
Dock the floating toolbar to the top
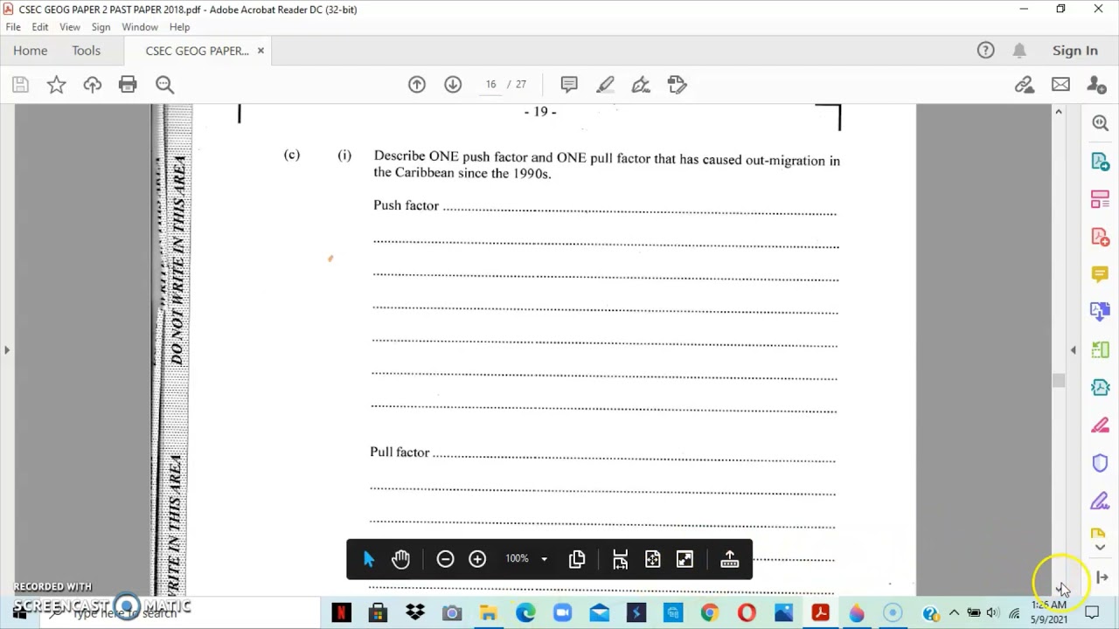pos(730,559)
